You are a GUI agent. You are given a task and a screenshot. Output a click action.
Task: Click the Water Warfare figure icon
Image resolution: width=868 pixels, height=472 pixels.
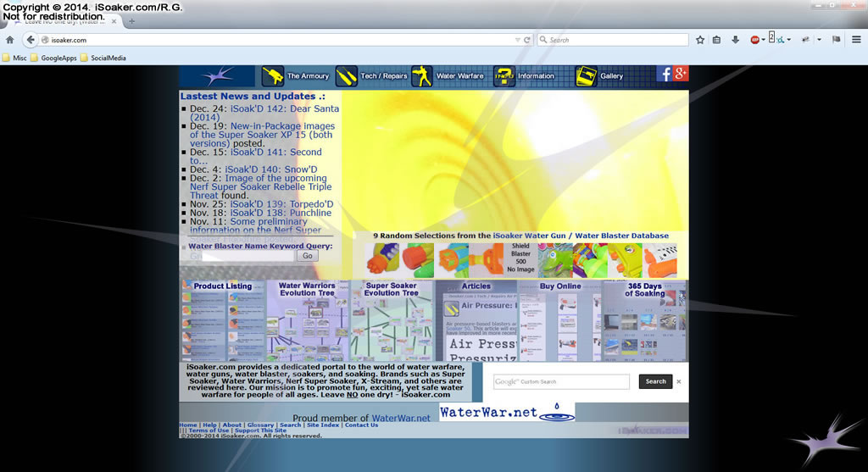pos(422,75)
